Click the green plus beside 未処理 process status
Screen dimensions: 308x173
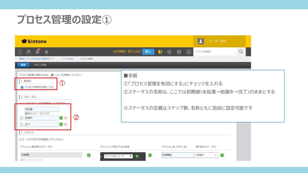tap(89, 155)
